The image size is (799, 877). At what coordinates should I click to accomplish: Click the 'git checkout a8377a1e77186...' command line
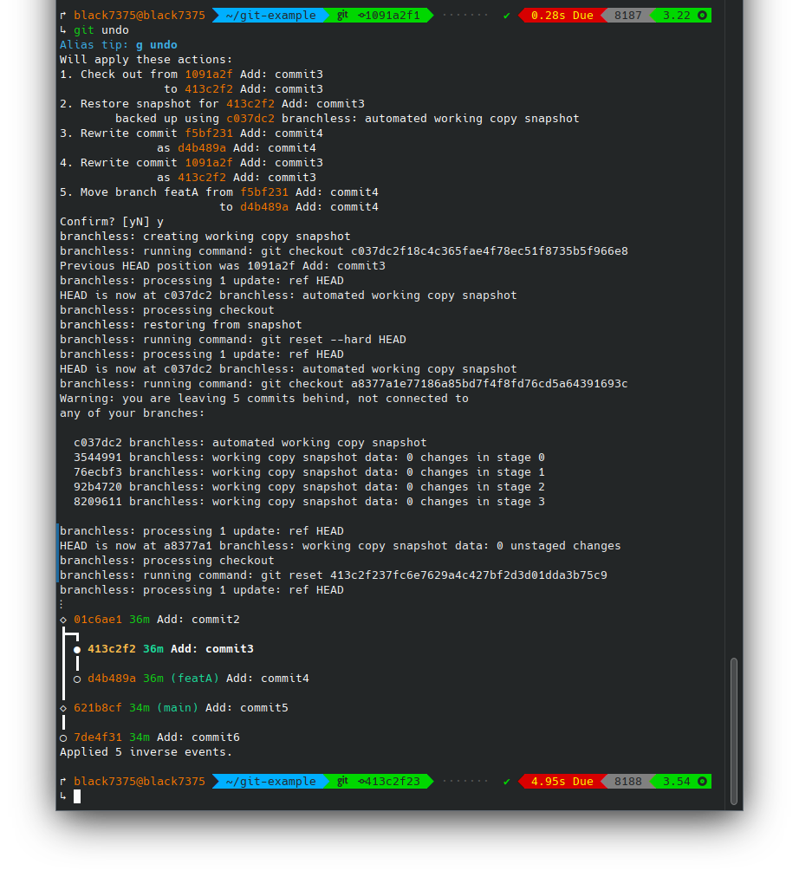point(344,384)
